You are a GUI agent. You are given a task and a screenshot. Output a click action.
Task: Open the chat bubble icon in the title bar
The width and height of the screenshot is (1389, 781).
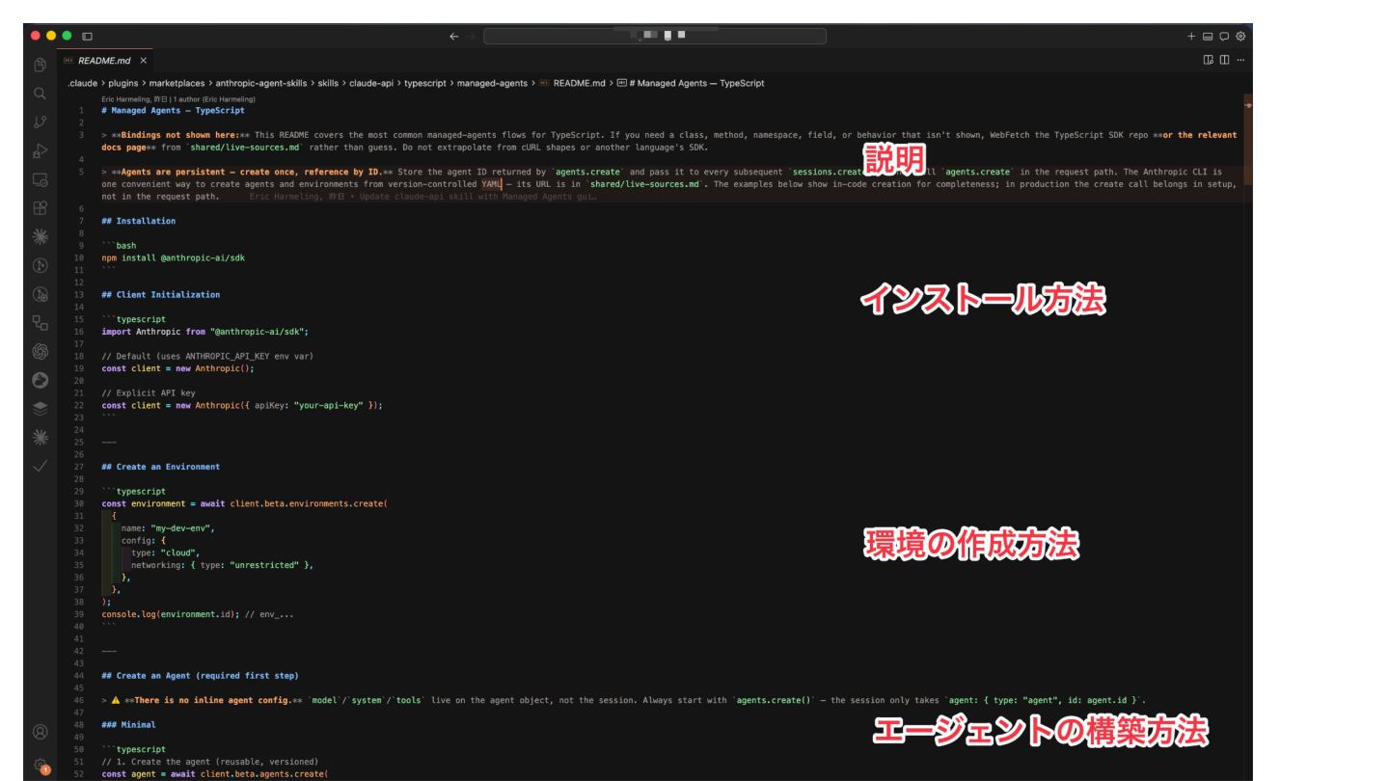pos(1224,37)
